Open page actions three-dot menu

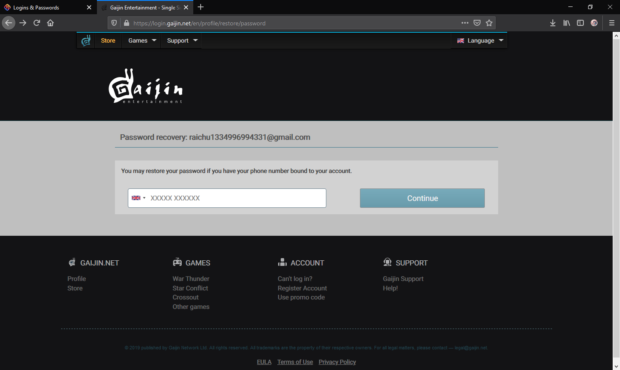click(465, 23)
